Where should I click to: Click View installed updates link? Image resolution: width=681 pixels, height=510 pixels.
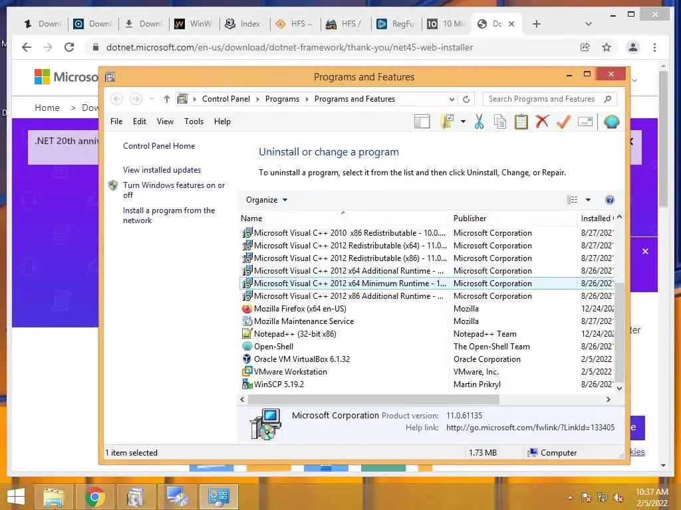click(162, 170)
